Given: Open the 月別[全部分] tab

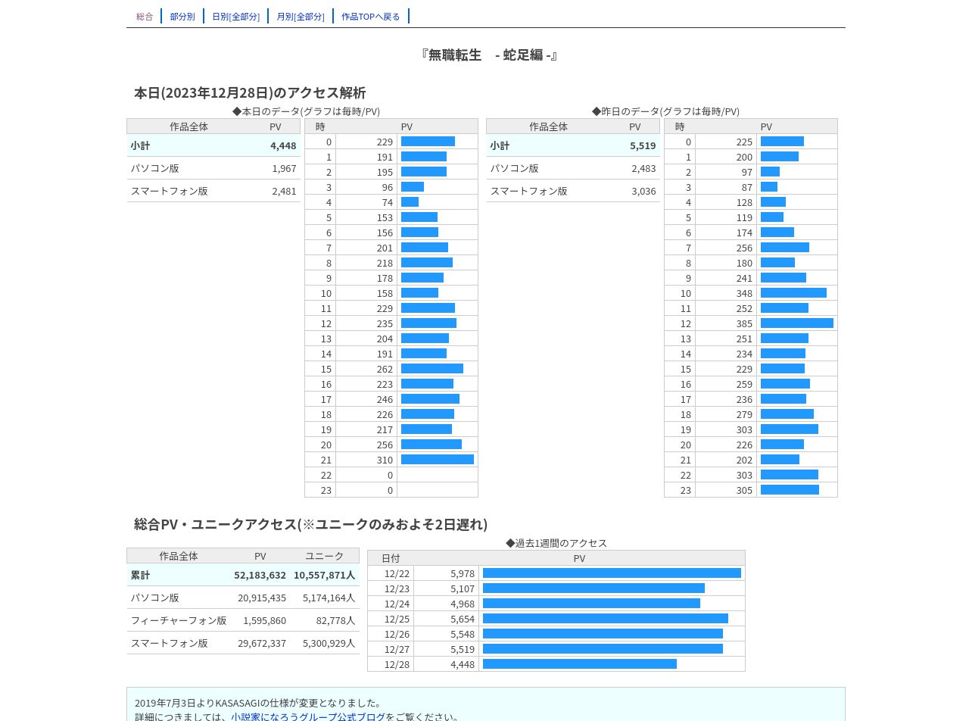Looking at the screenshot, I should pos(301,16).
